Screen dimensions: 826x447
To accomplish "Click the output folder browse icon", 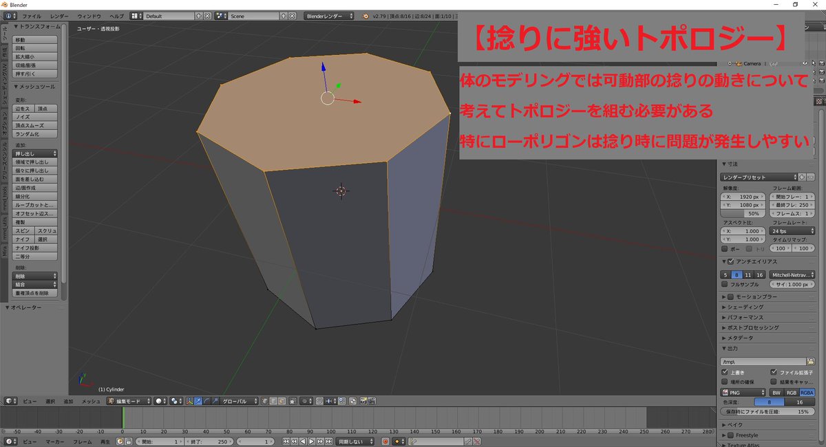I will 811,361.
